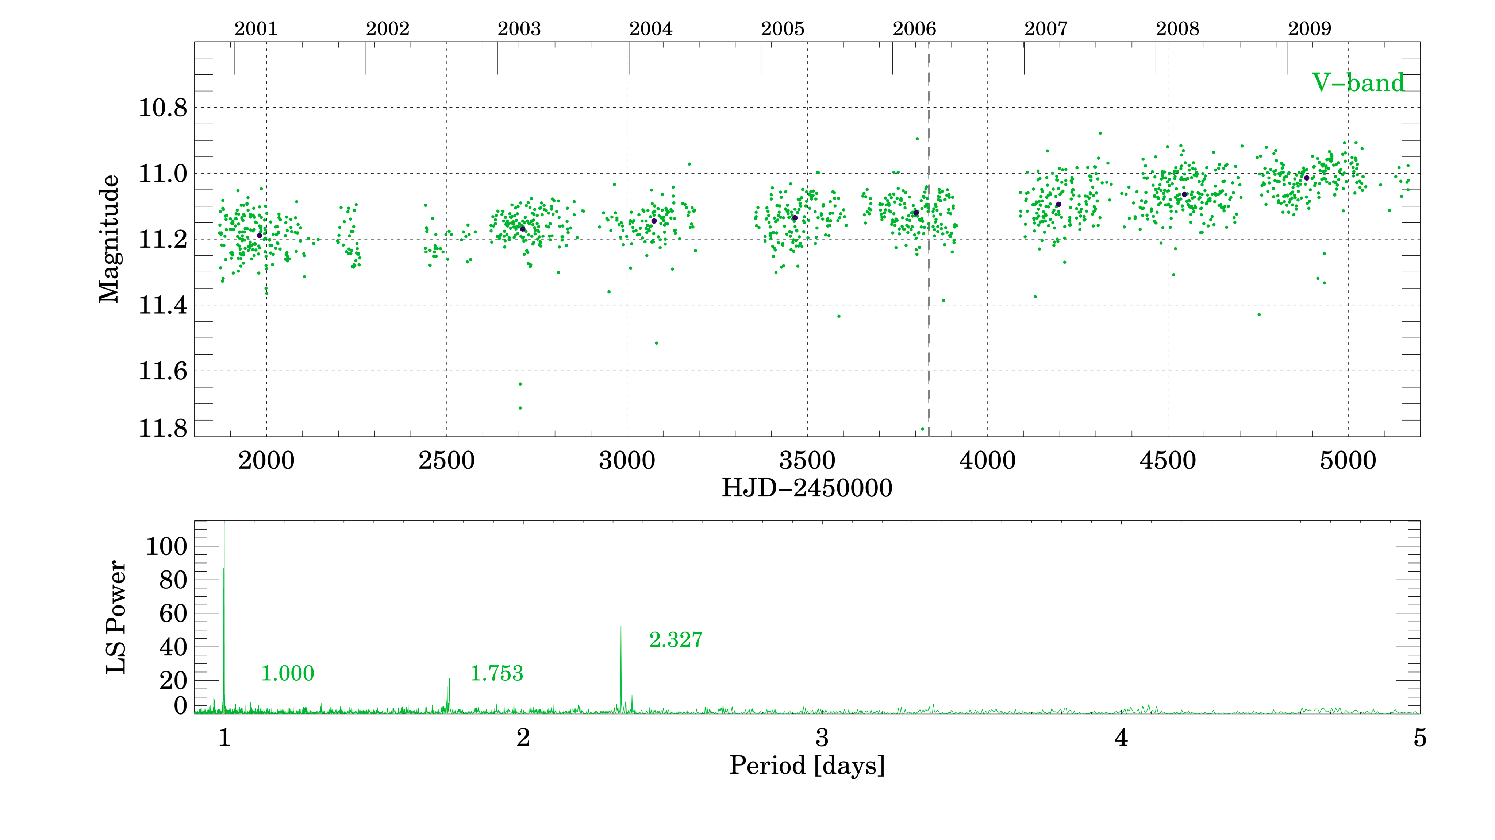Viewport: 1495px width, 840px height.
Task: Click the Magnitude axis title
Action: 108,239
